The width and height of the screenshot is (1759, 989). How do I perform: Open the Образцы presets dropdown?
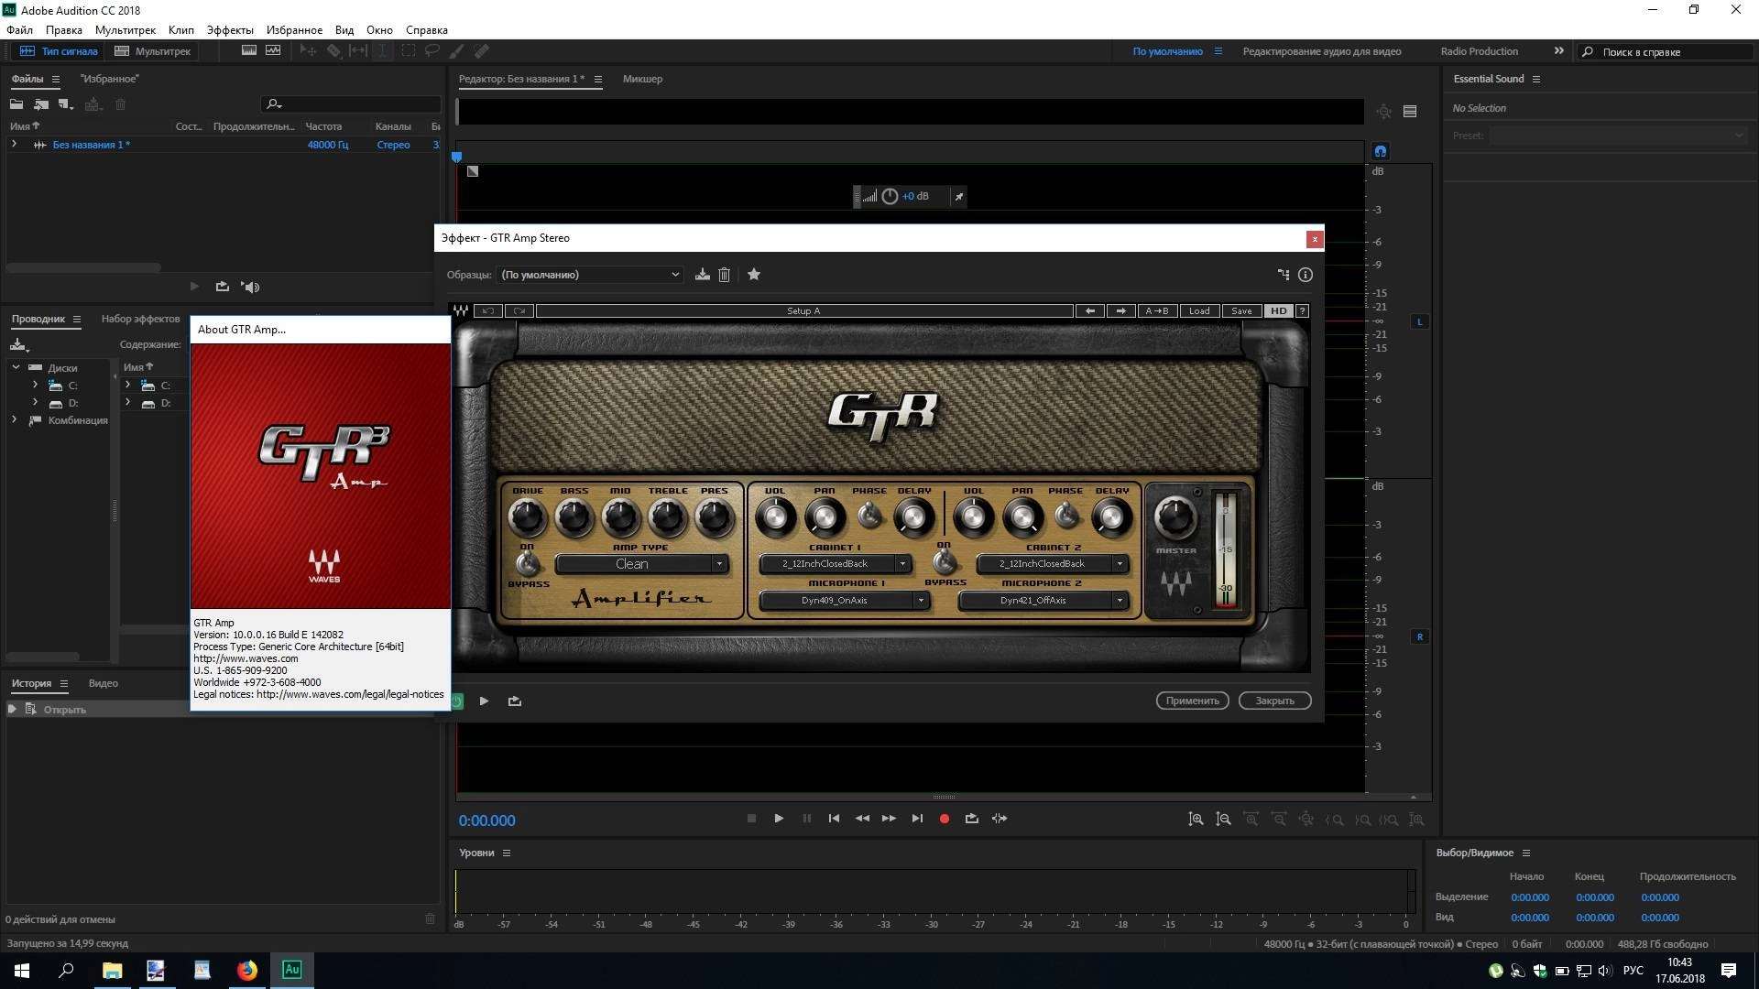coord(590,274)
